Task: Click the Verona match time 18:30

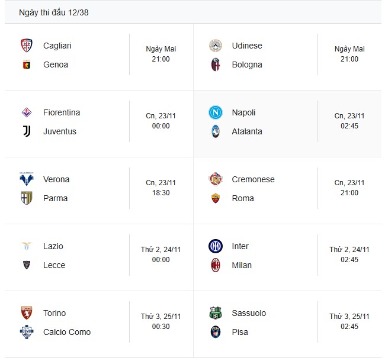Action: click(161, 193)
